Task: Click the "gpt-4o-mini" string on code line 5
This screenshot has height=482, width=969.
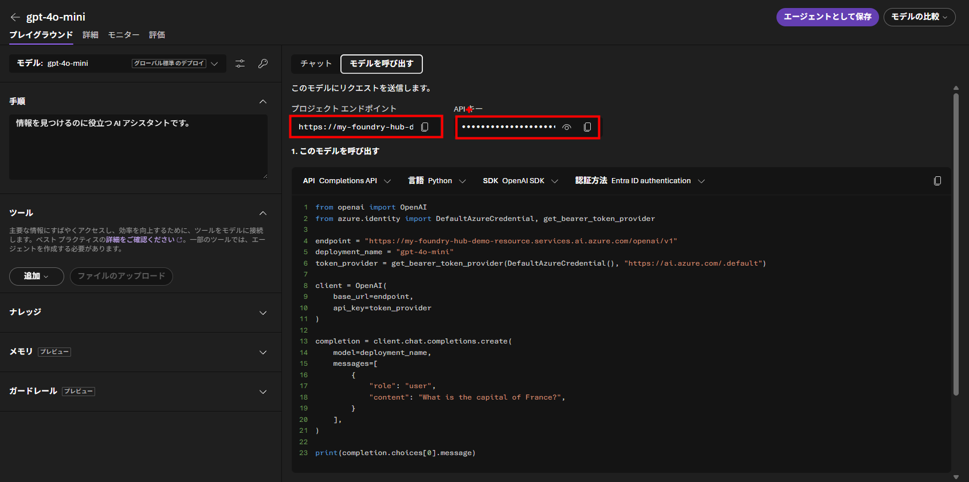Action: 425,252
